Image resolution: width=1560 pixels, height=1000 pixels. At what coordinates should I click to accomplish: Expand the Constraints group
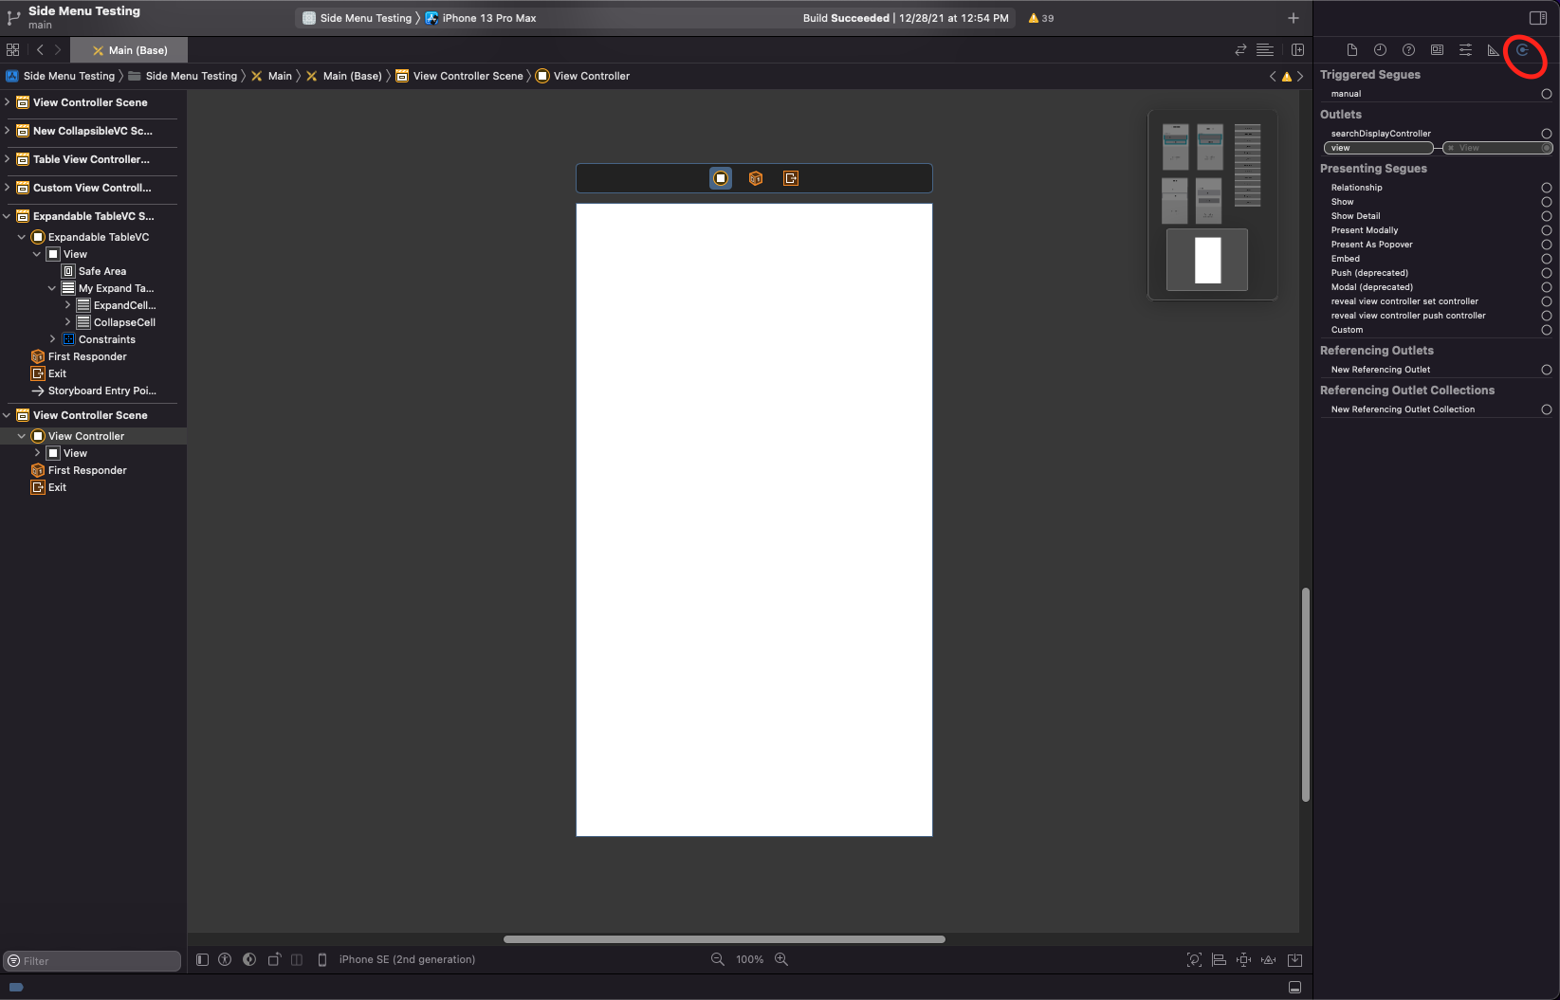click(52, 339)
